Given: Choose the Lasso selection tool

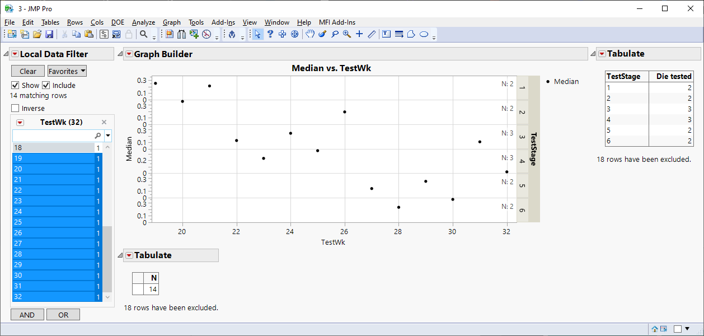Looking at the screenshot, I should point(335,34).
